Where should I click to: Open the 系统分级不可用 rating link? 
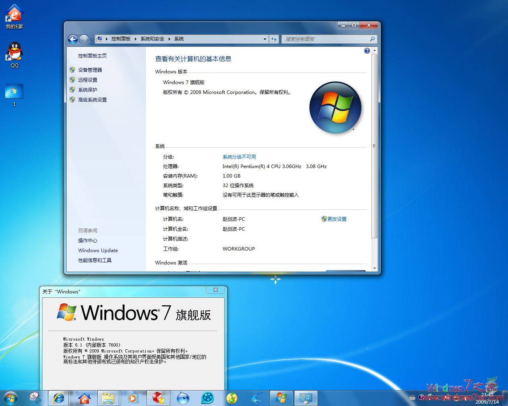[x=239, y=157]
